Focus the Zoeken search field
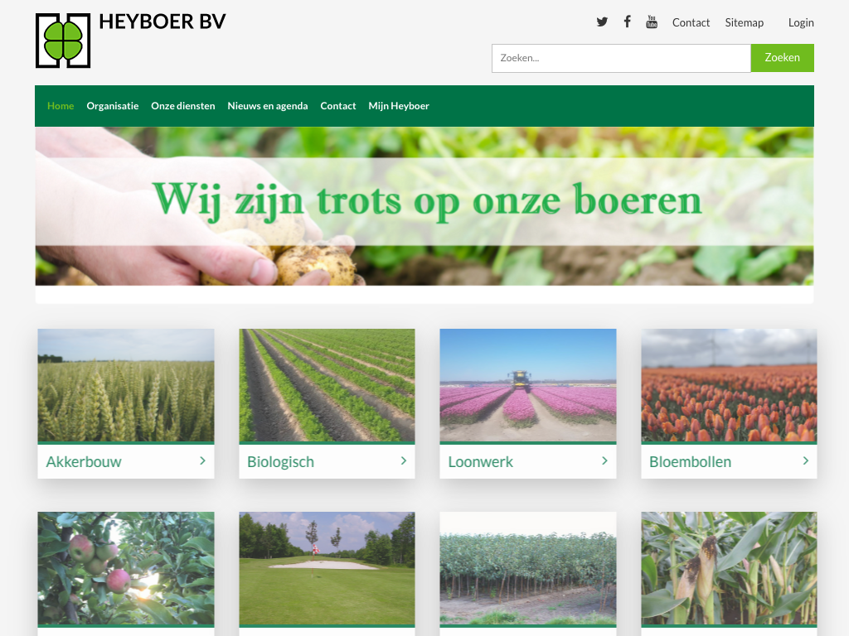The width and height of the screenshot is (849, 636). (621, 58)
